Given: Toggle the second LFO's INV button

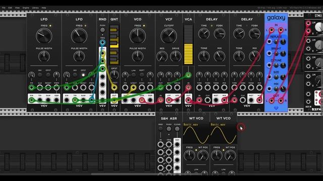Looking at the screenshot, I should [75, 75].
